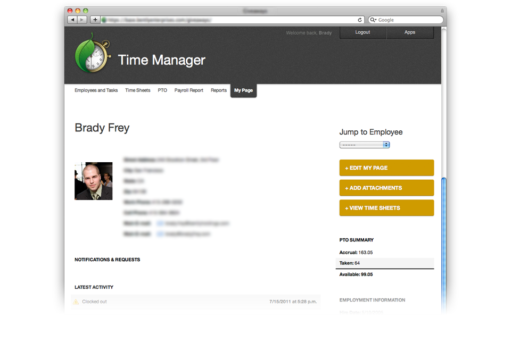Open the Jump to Employee dropdown
The height and width of the screenshot is (342, 511).
pyautogui.click(x=365, y=145)
